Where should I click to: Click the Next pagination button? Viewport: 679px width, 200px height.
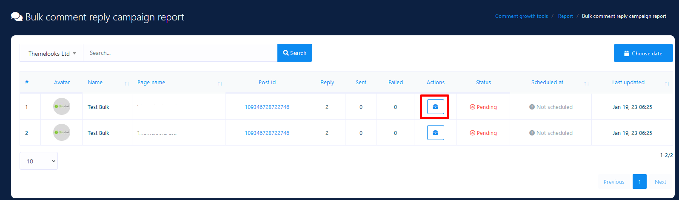[660, 181]
